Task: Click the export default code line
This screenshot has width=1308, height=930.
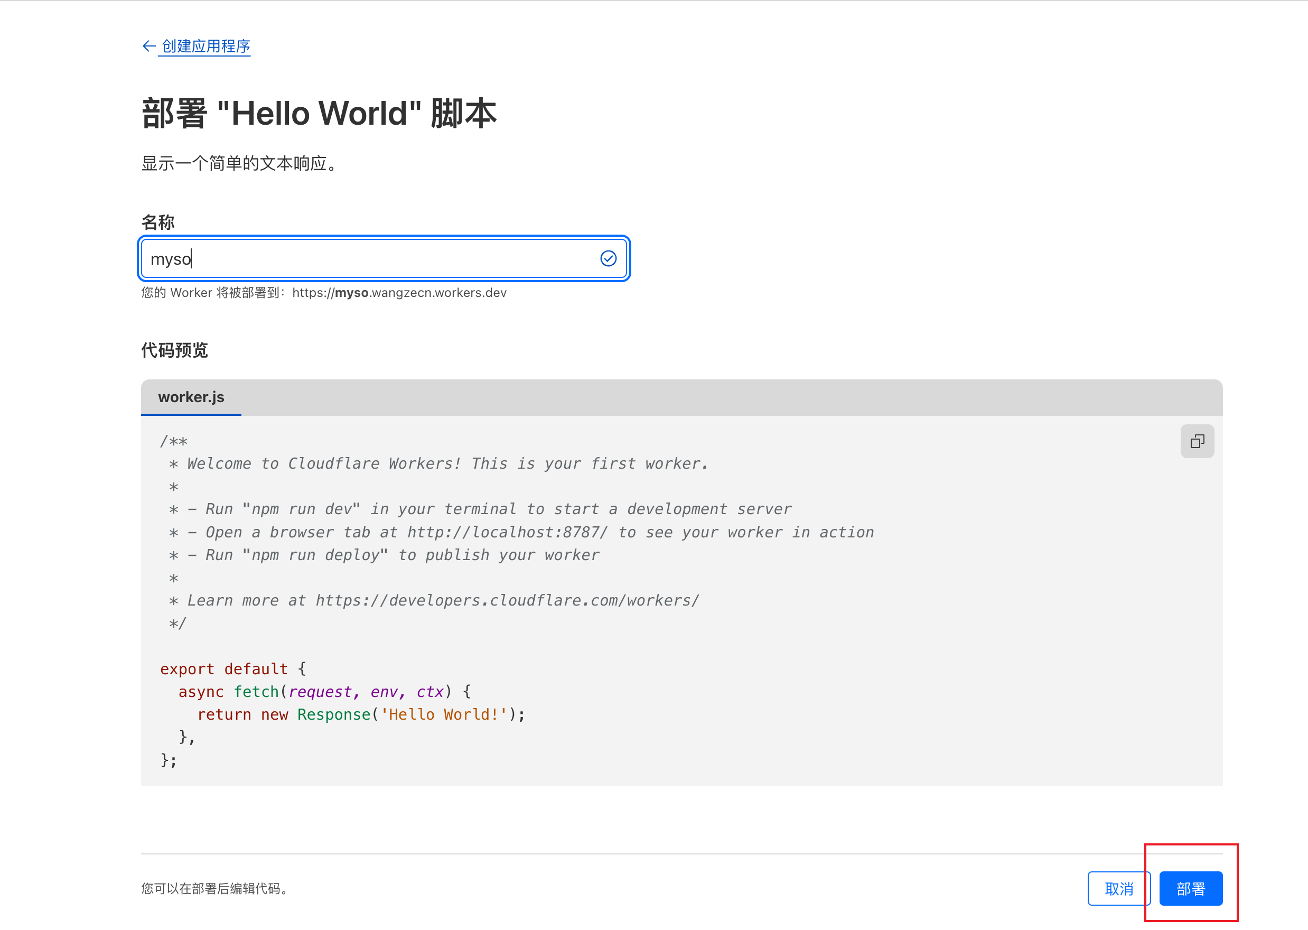Action: pos(233,669)
